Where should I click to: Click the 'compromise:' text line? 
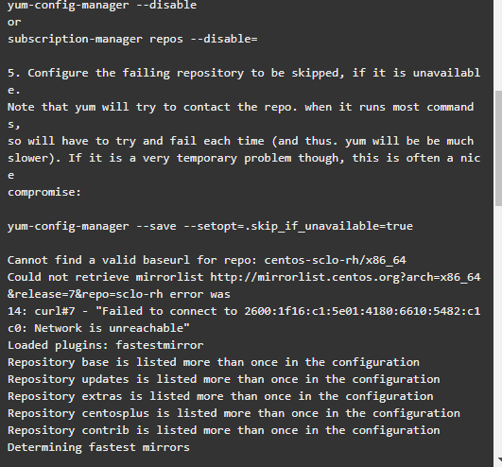[x=44, y=192]
